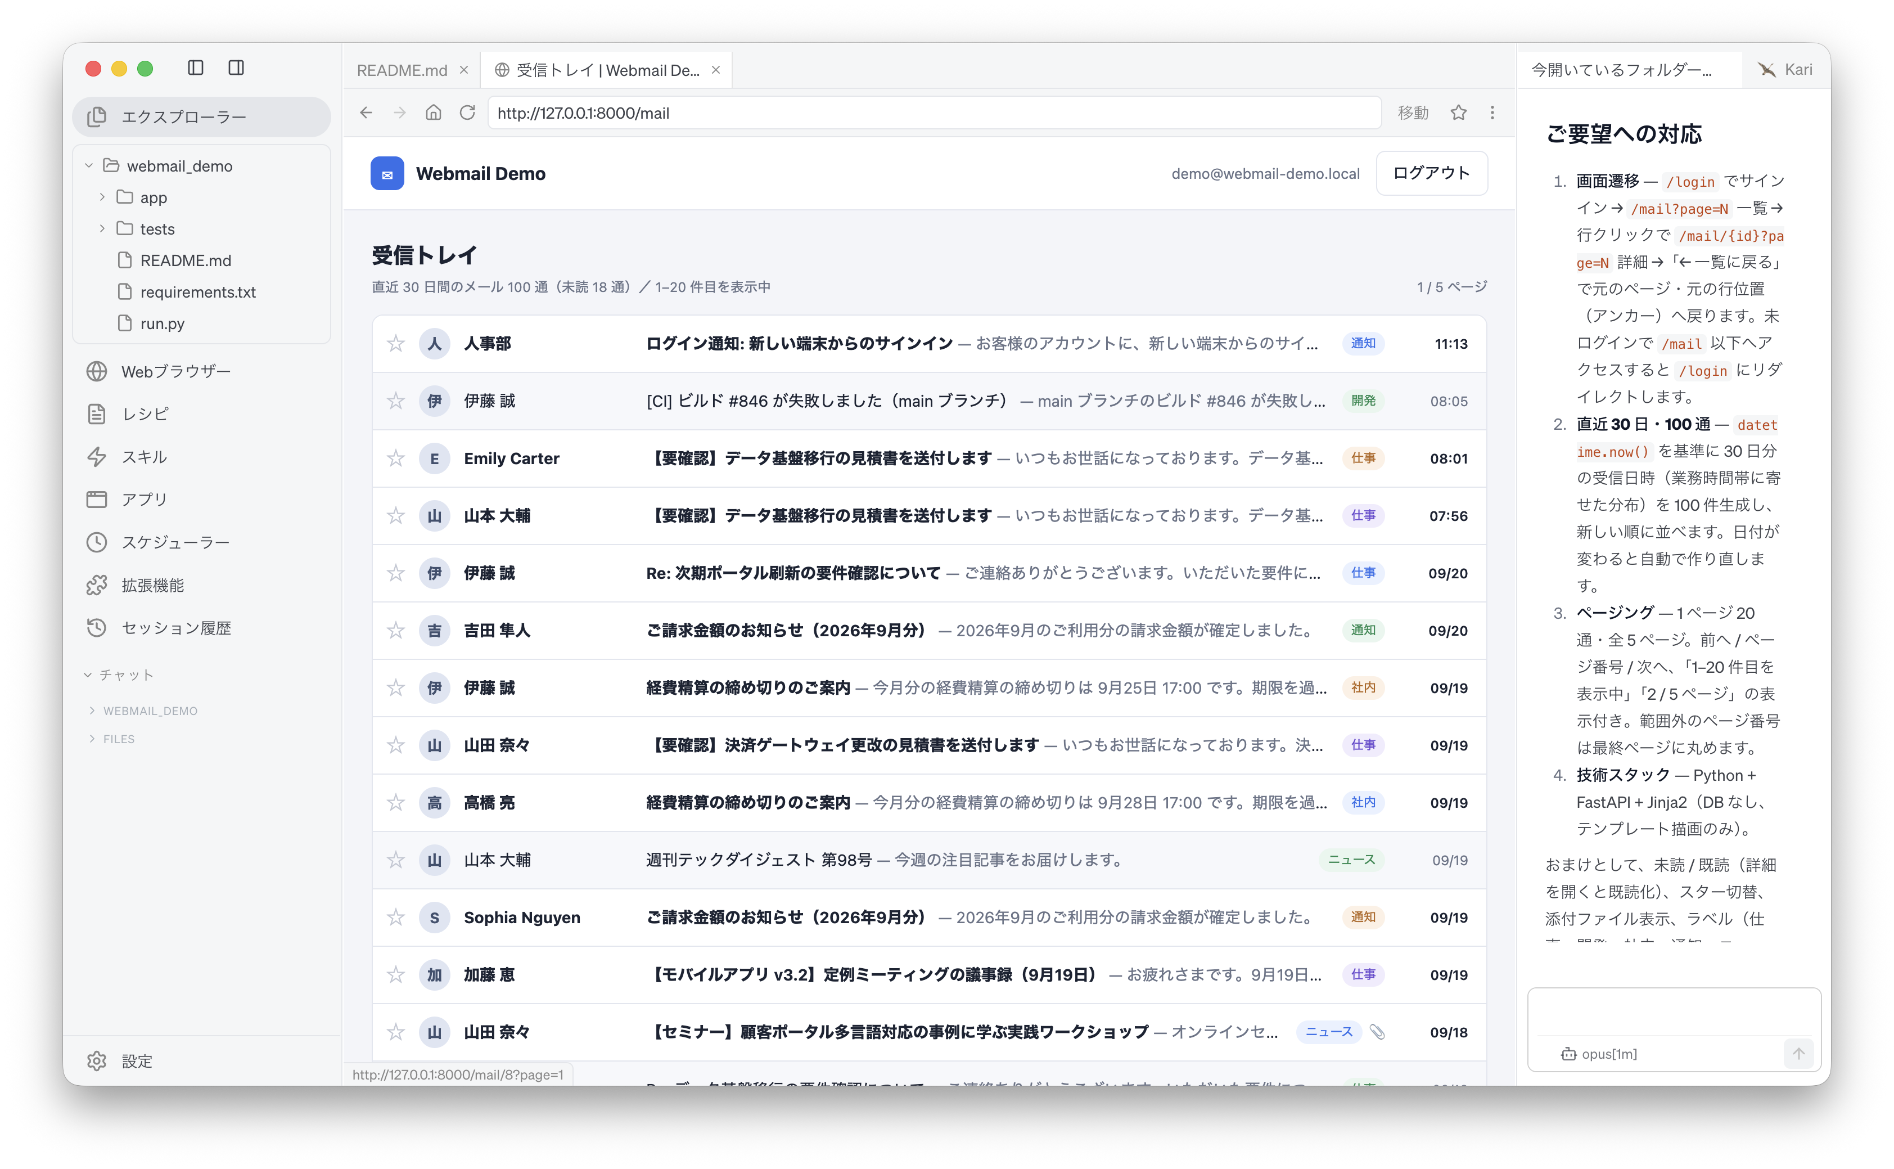Screen dimensions: 1894x1169
Task: Go forward in the browser
Action: pyautogui.click(x=399, y=113)
